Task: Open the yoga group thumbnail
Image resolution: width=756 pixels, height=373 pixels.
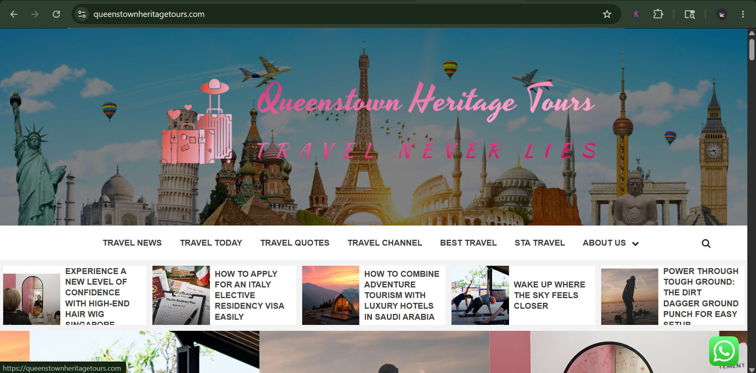Action: [480, 295]
